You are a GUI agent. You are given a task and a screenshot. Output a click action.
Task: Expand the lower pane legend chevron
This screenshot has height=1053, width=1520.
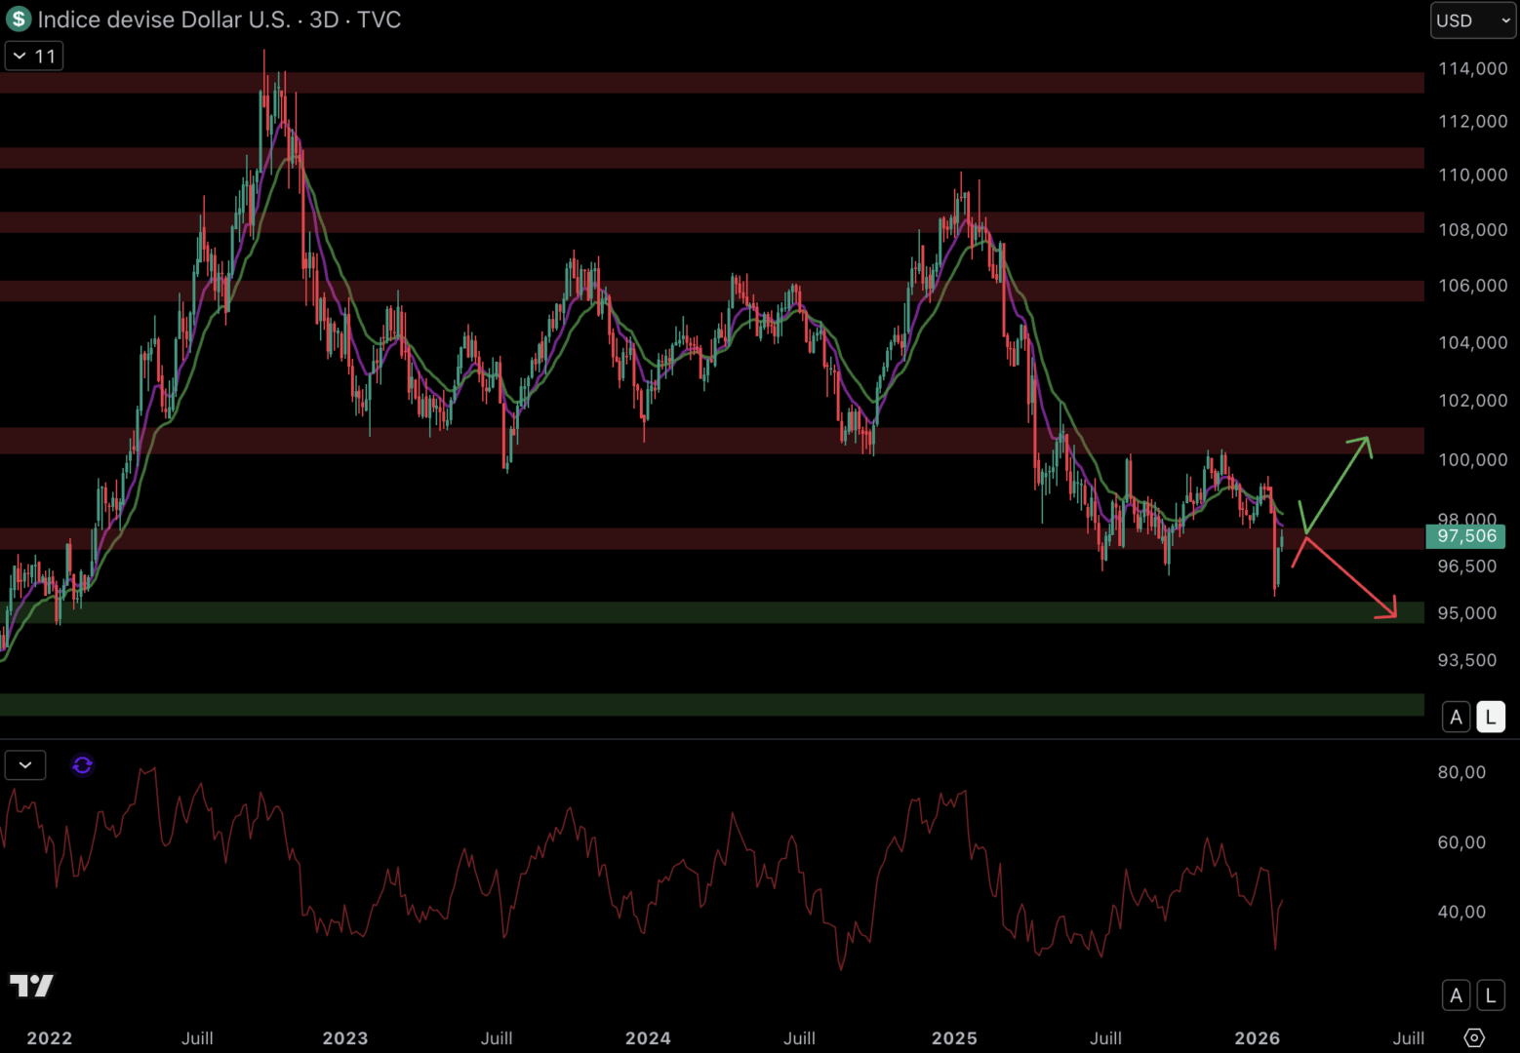pyautogui.click(x=25, y=765)
